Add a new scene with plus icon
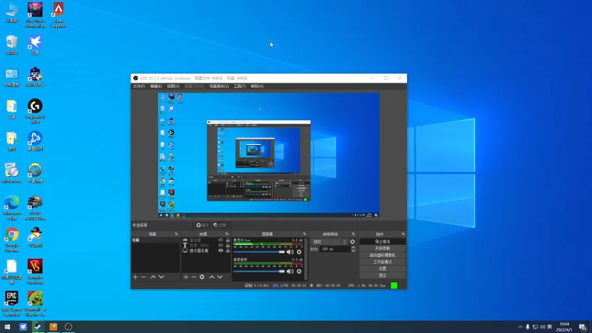592x333 pixels. tap(135, 277)
